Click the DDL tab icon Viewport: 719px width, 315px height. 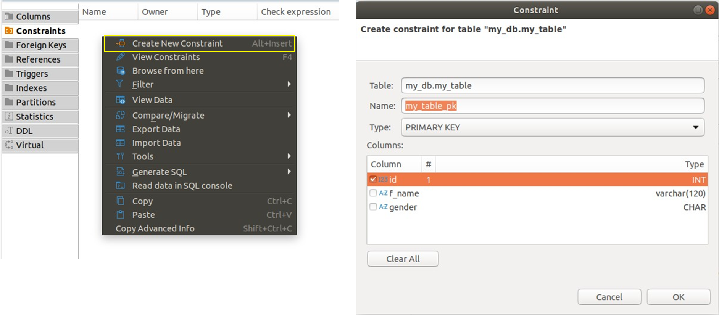pos(9,131)
